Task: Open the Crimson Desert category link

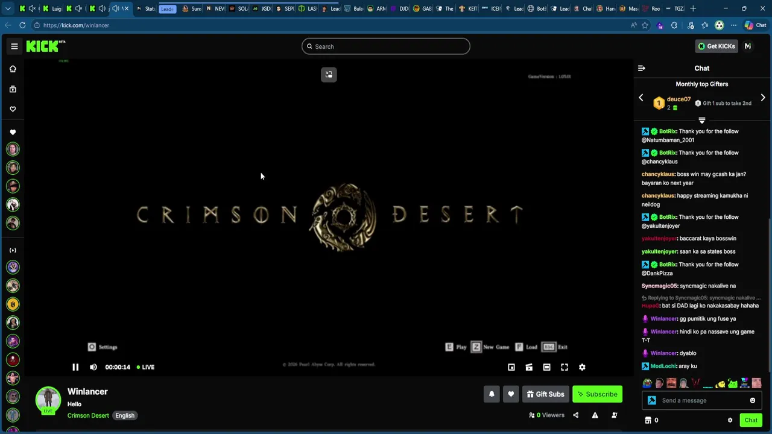Action: pyautogui.click(x=88, y=415)
